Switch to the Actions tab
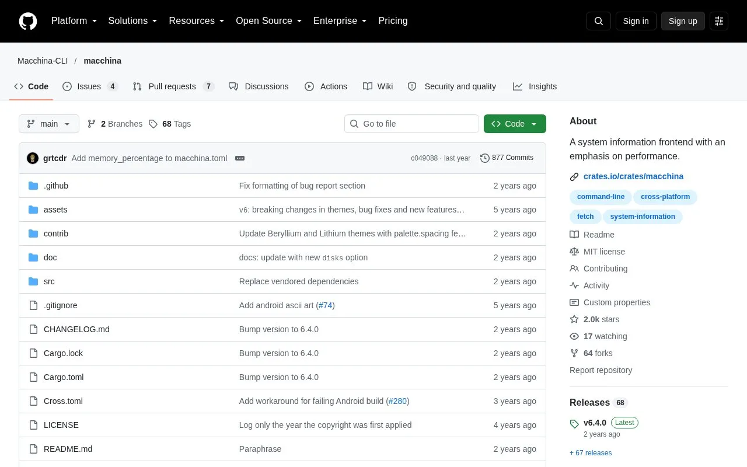This screenshot has width=747, height=467. (x=326, y=86)
